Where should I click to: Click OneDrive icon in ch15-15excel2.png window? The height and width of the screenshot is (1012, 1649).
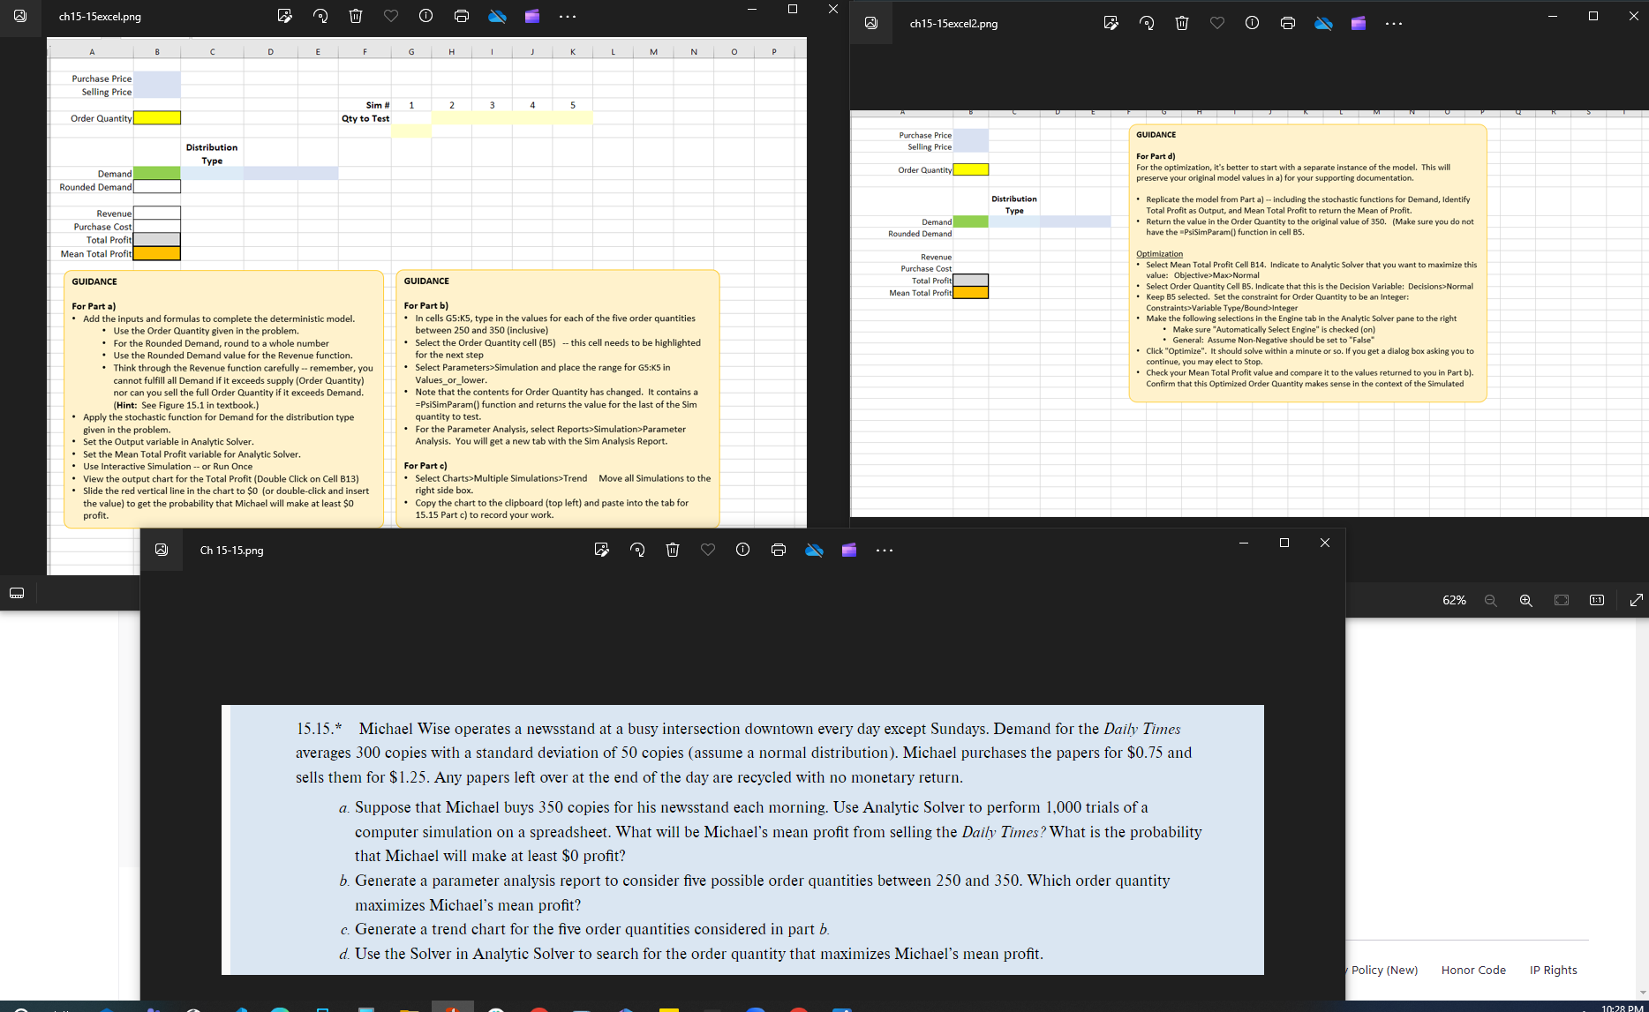pyautogui.click(x=1323, y=24)
